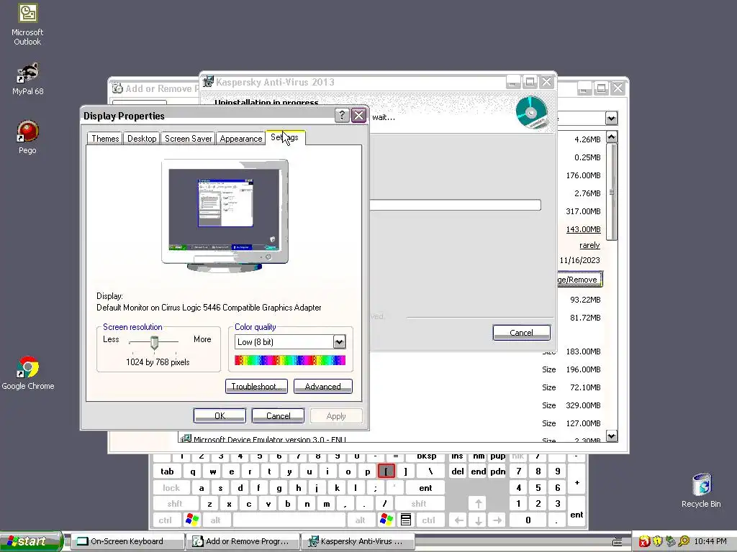
Task: Click the up arrow key on On-Screen Keyboard
Action: 478,504
